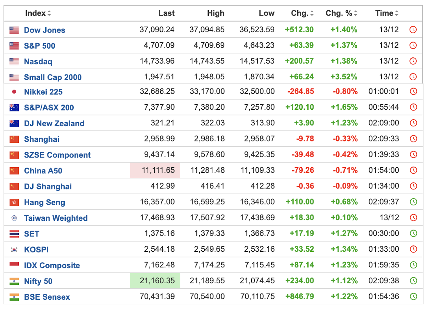The height and width of the screenshot is (309, 427).
Task: Click the red clock icon in Dow Jones row
Action: (x=413, y=30)
